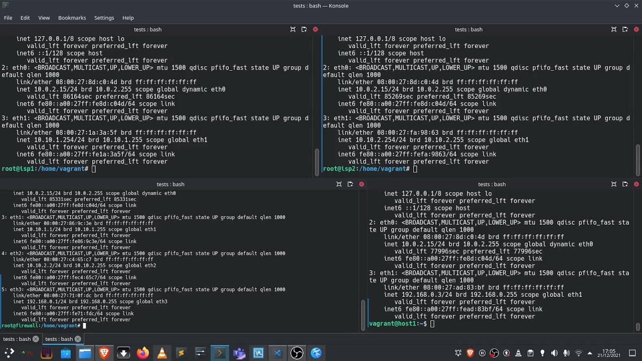Screen dimensions: 642x361
Task: Open Dolphin file manager from taskbar
Action: pos(85,353)
